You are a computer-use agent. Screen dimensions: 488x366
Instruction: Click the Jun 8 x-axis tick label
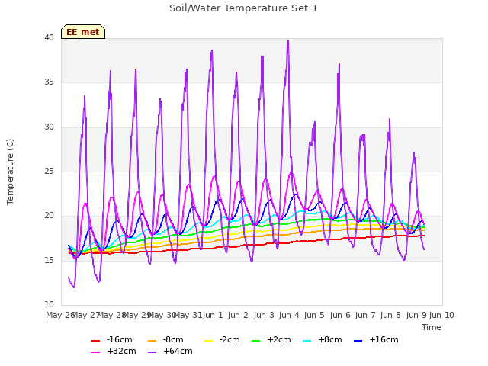coord(390,315)
